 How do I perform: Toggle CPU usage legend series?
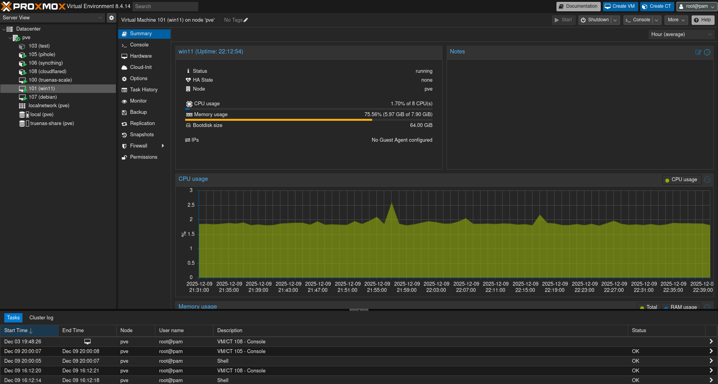[681, 180]
